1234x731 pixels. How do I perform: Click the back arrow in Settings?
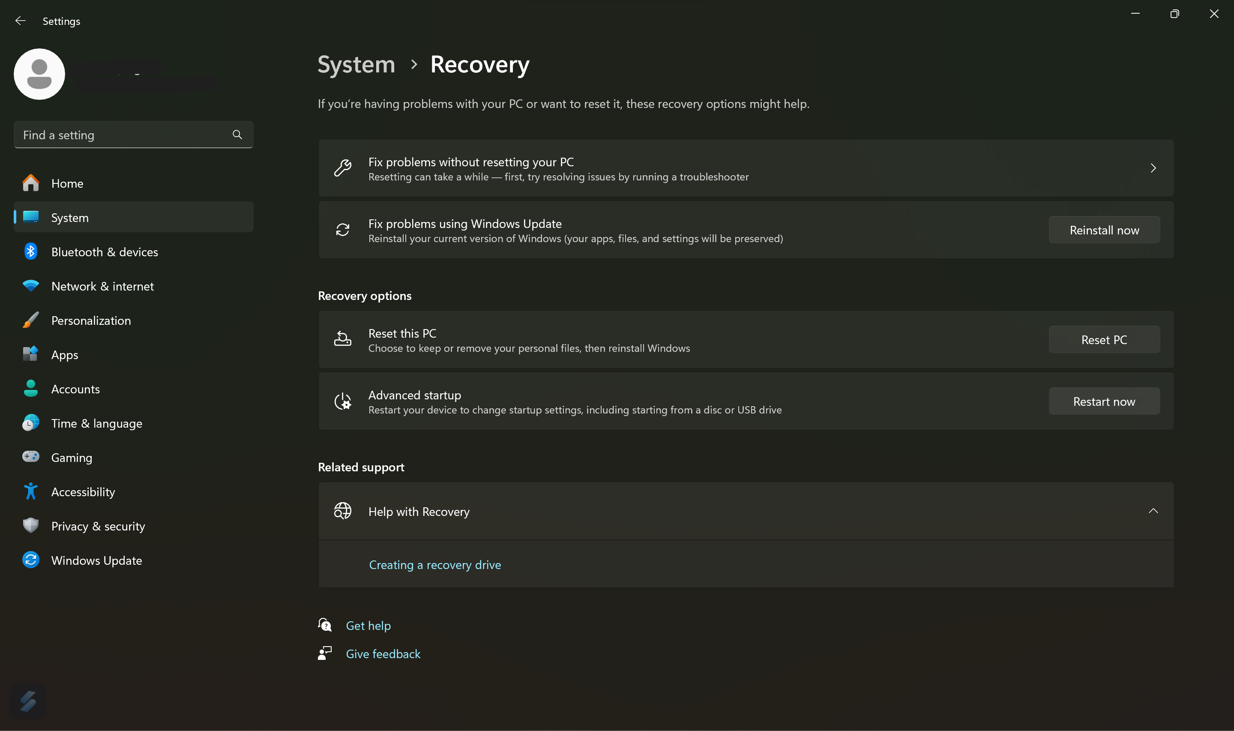click(20, 21)
